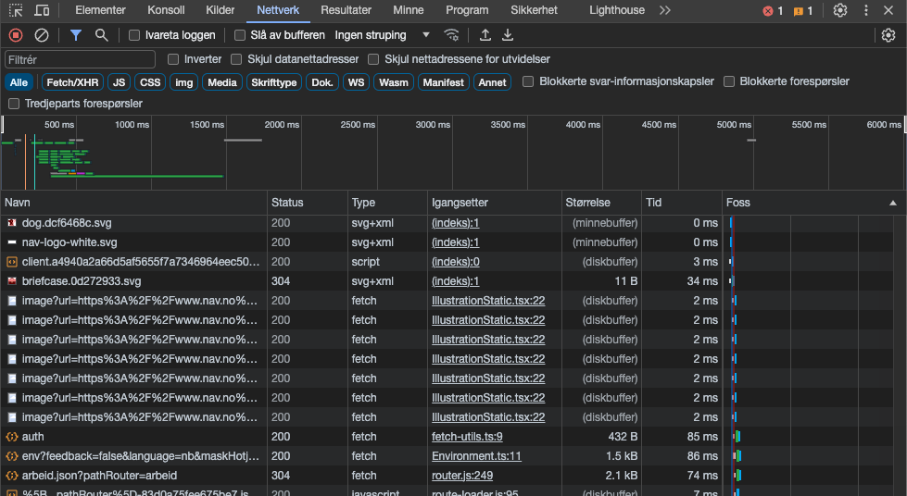Toggle the filter funnel icon
This screenshot has width=907, height=496.
click(x=76, y=35)
